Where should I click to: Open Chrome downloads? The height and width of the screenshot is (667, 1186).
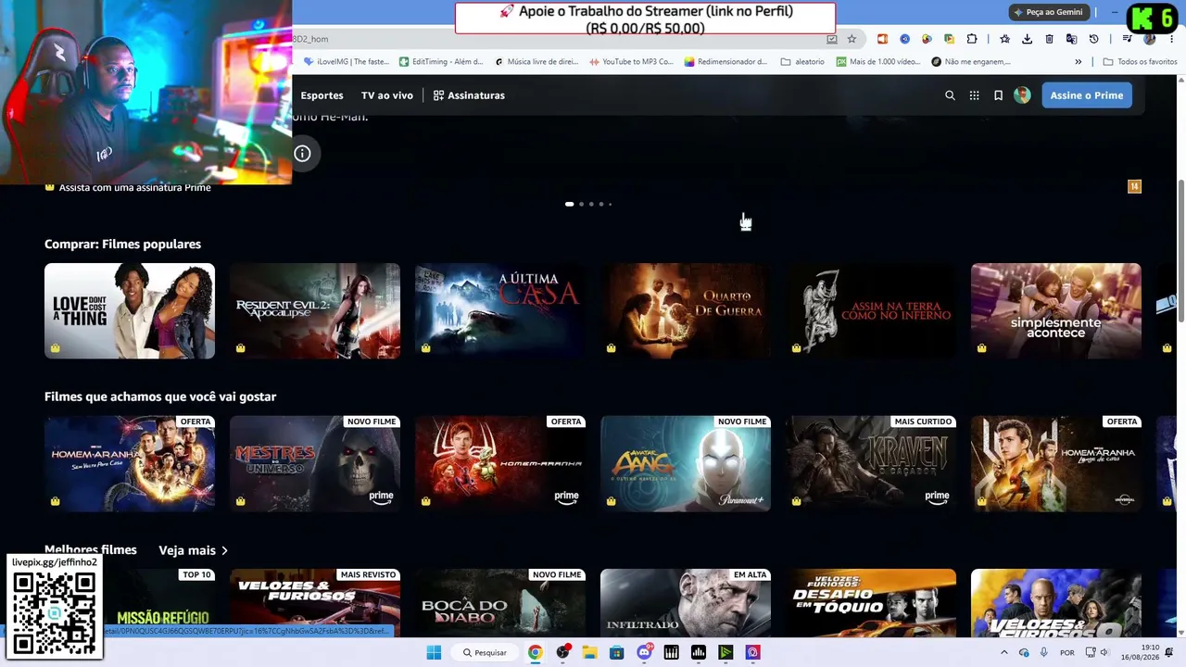coord(1027,39)
